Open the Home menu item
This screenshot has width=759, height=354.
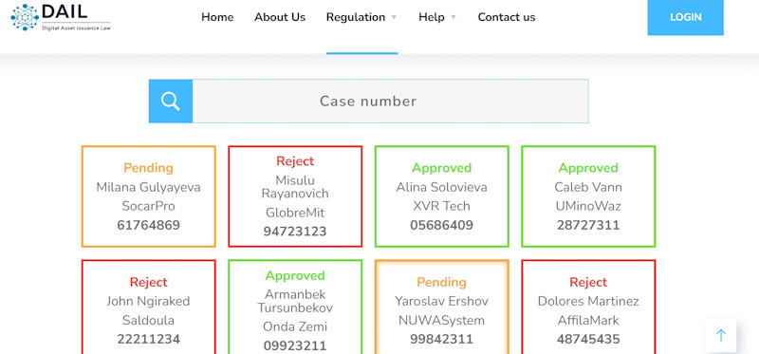click(x=217, y=17)
